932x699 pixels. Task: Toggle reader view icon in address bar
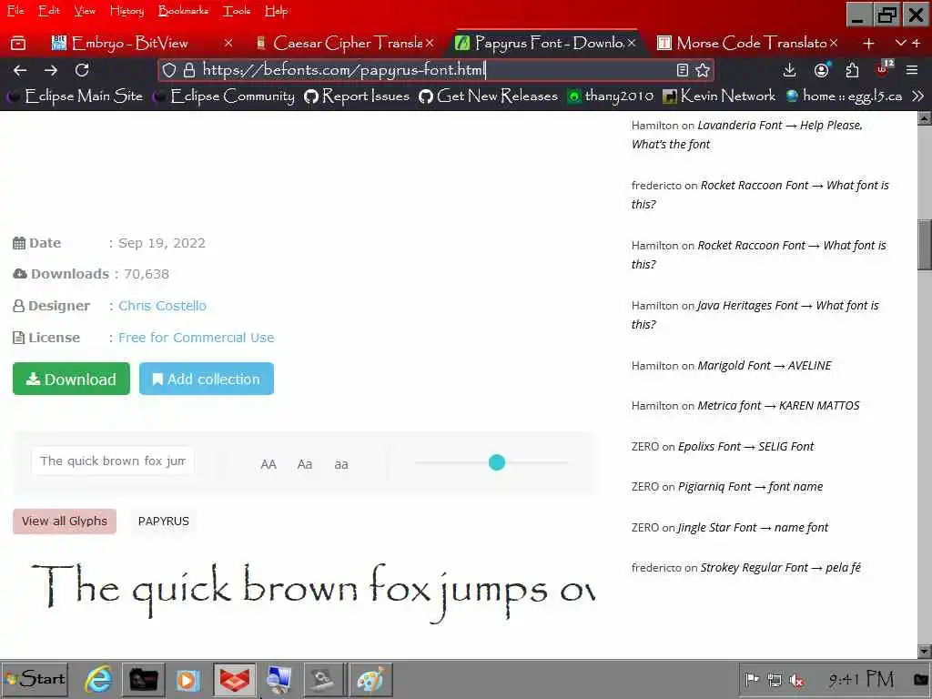coord(683,70)
